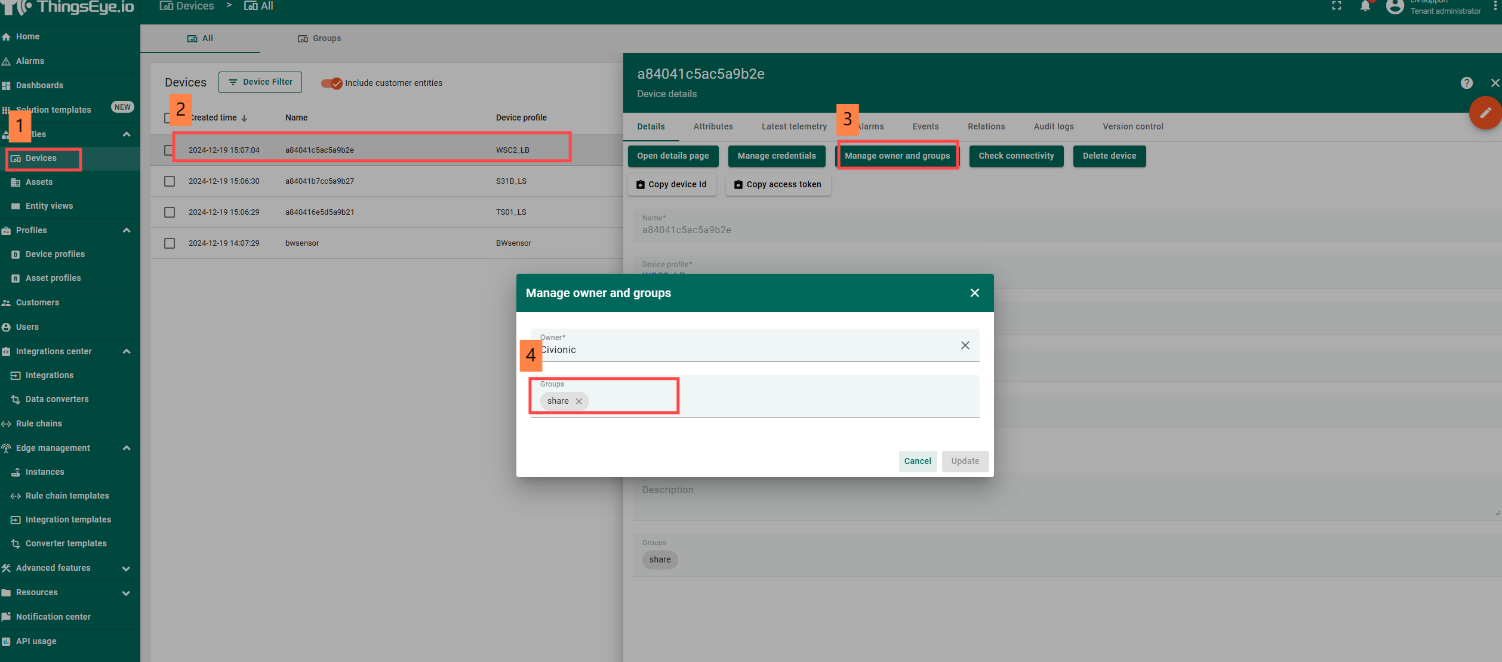1502x662 pixels.
Task: Click Cancel in the dialog
Action: (917, 461)
